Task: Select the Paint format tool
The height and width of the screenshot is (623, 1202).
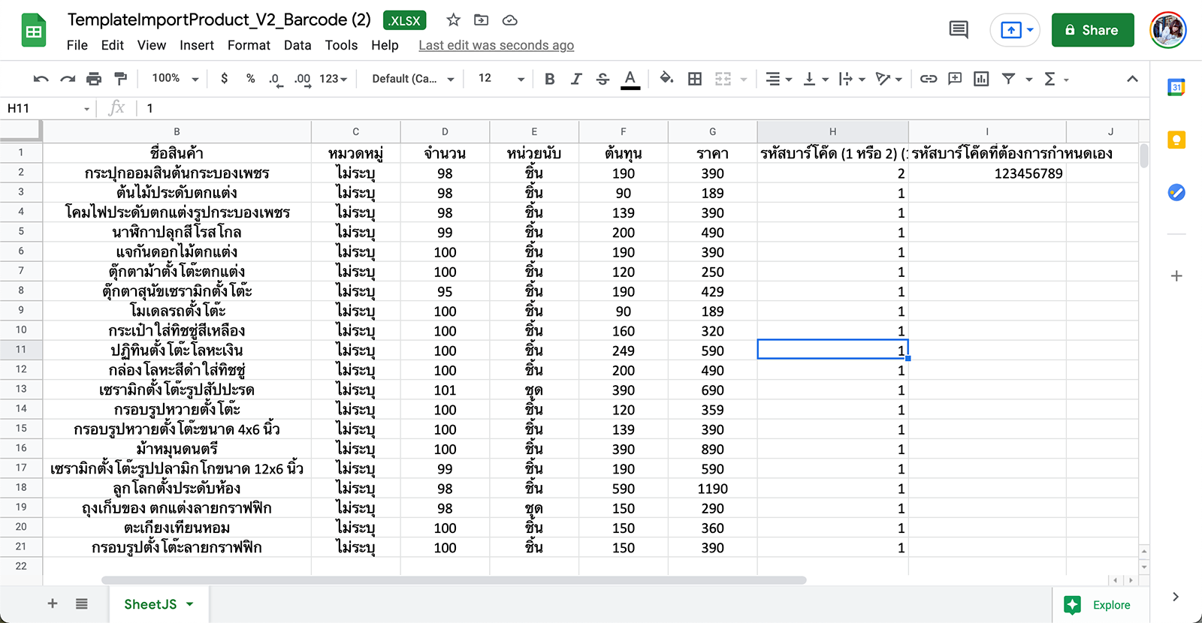Action: pyautogui.click(x=120, y=79)
